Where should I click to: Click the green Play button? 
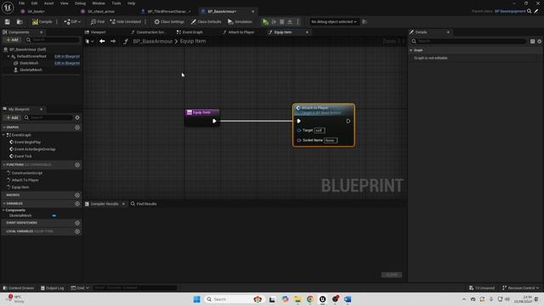265,22
